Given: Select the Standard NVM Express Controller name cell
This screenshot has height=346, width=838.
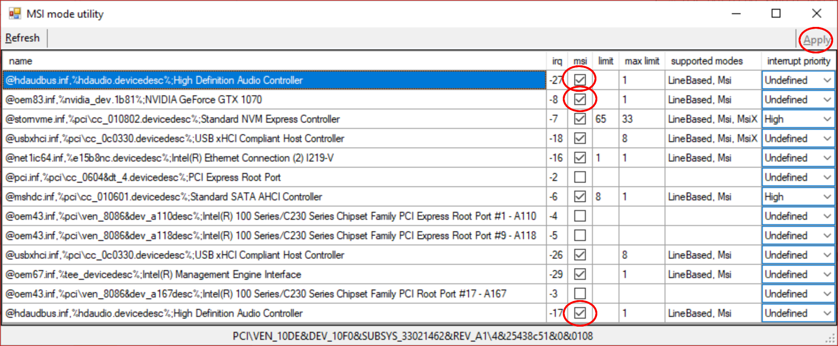Looking at the screenshot, I should 274,119.
